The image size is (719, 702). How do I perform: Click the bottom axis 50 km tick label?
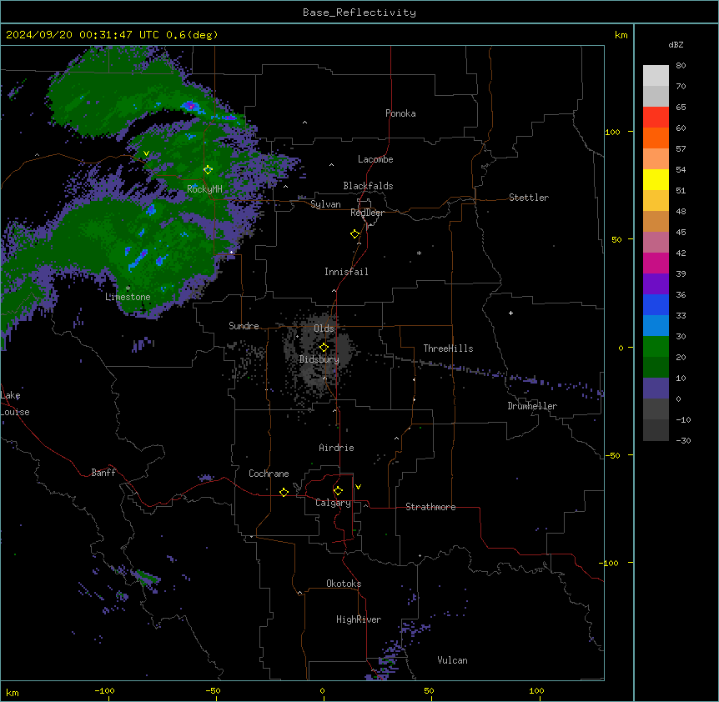(429, 690)
